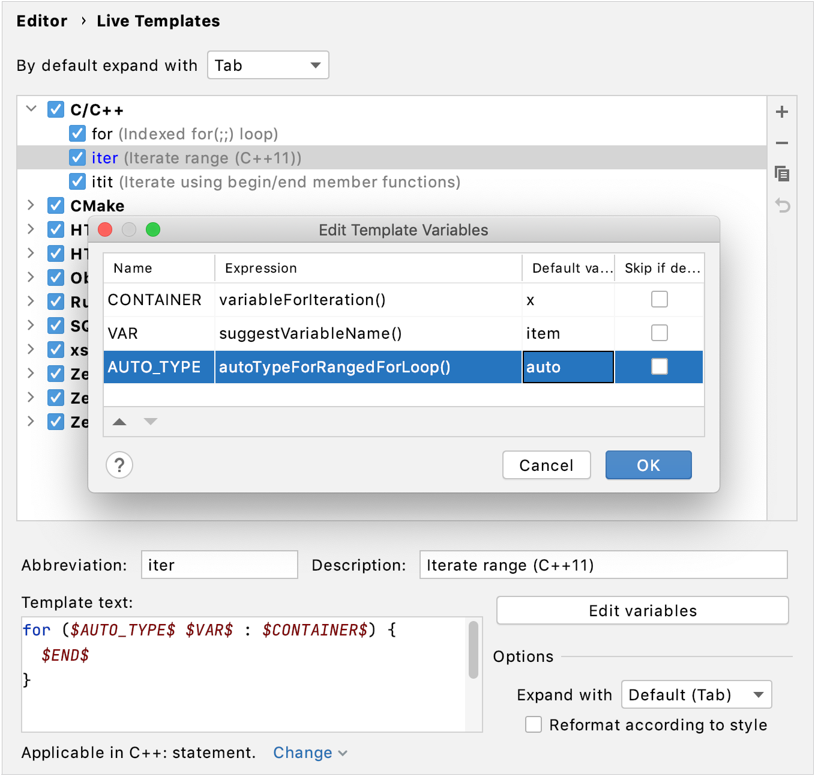Navigate to Editor breadcrumb
815x776 pixels.
41,20
